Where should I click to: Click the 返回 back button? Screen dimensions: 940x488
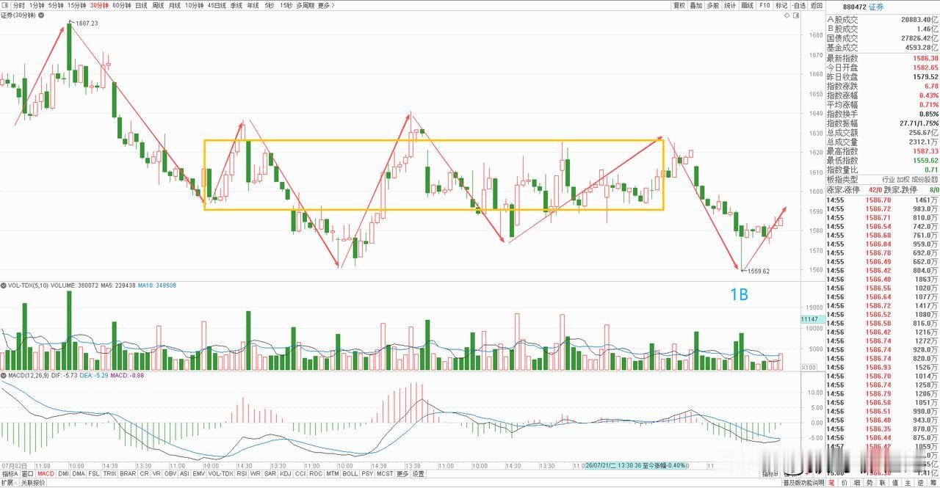817,5
